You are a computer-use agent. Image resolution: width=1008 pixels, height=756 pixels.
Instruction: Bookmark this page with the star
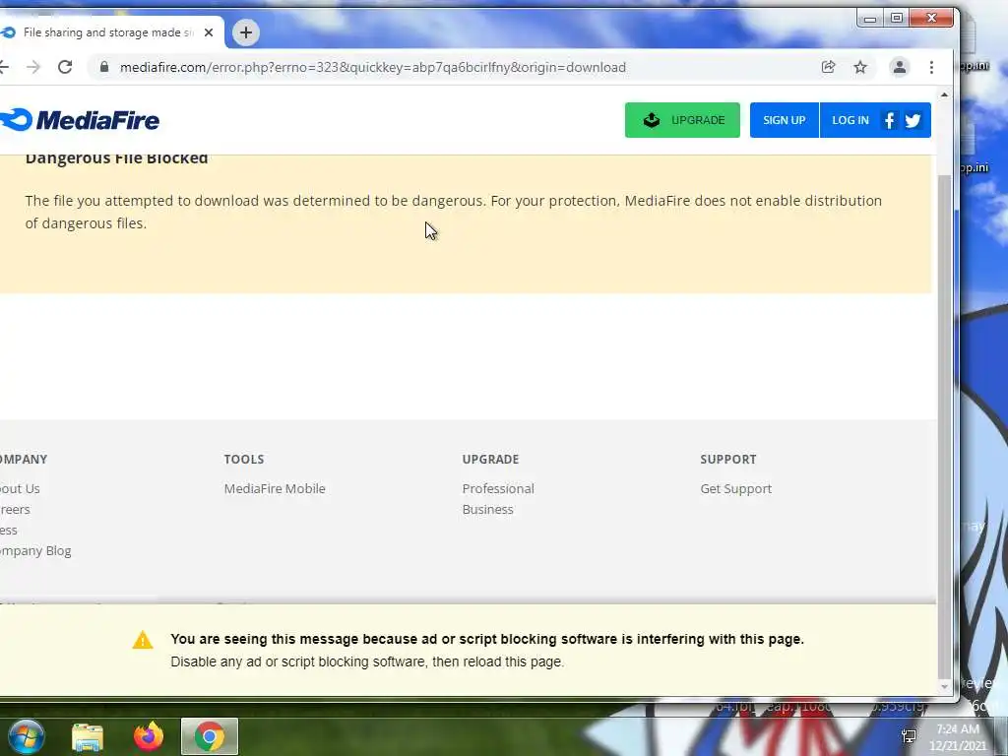coord(860,67)
